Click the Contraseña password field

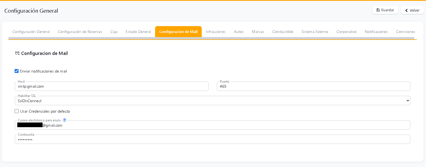(212, 139)
